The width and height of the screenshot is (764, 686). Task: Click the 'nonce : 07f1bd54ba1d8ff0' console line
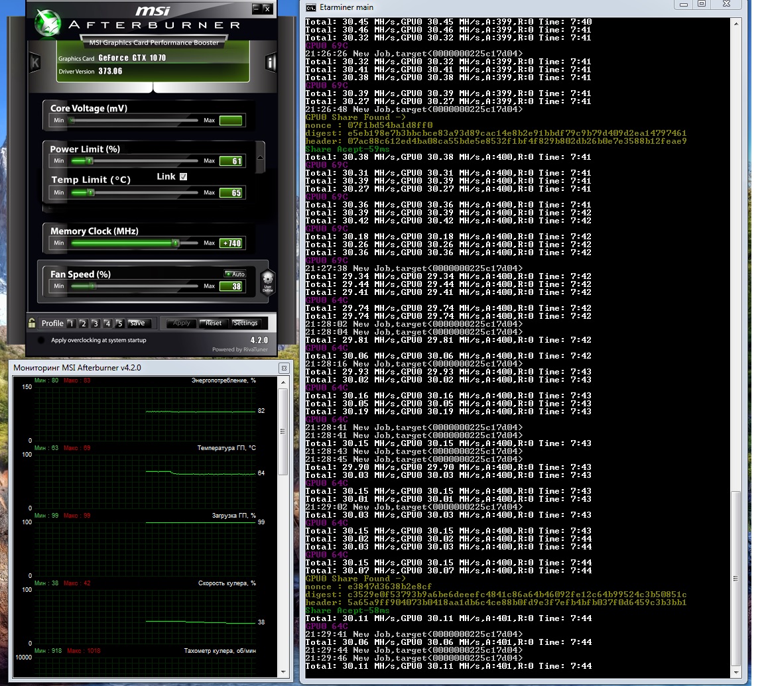point(369,125)
